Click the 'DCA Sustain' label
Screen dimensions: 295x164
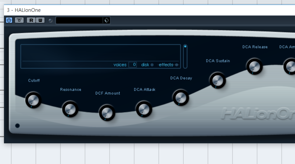click(x=218, y=61)
